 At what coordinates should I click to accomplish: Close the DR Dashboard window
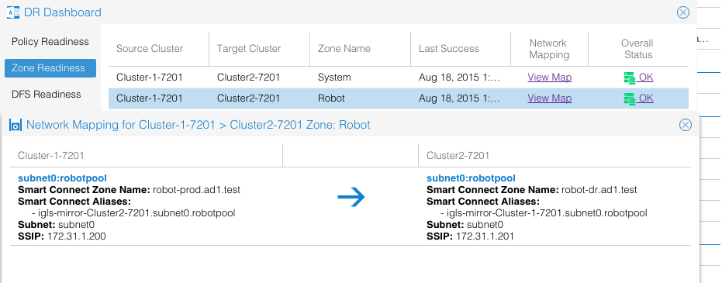click(x=683, y=12)
